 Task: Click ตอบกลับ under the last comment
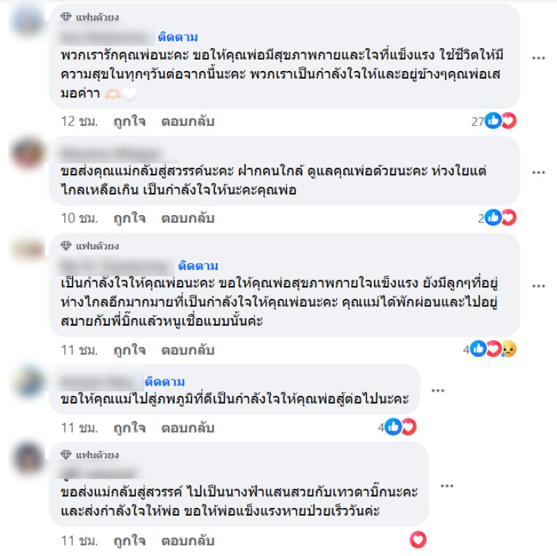[188, 541]
